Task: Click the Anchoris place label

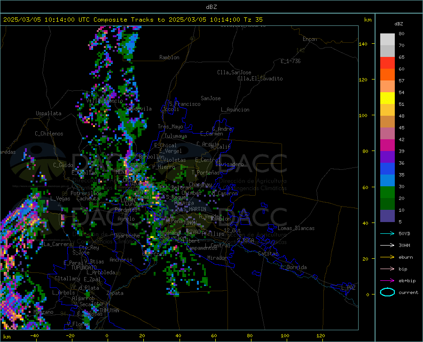Action: click(121, 260)
